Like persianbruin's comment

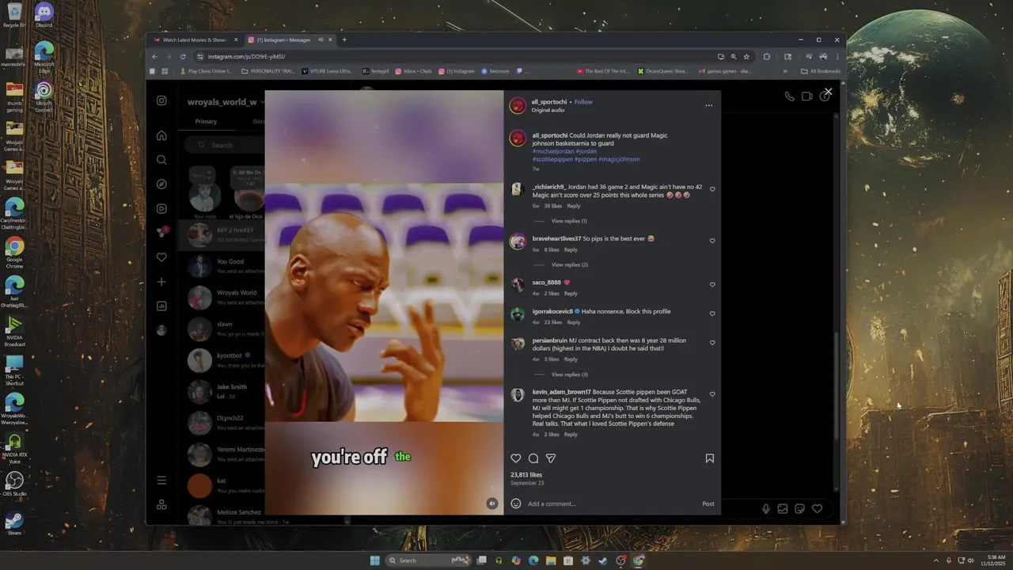point(712,343)
